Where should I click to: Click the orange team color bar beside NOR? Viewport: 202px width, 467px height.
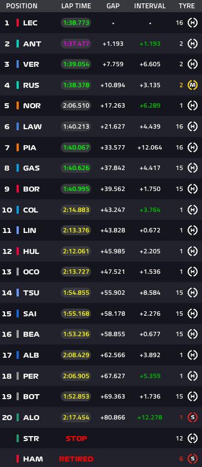pos(18,106)
